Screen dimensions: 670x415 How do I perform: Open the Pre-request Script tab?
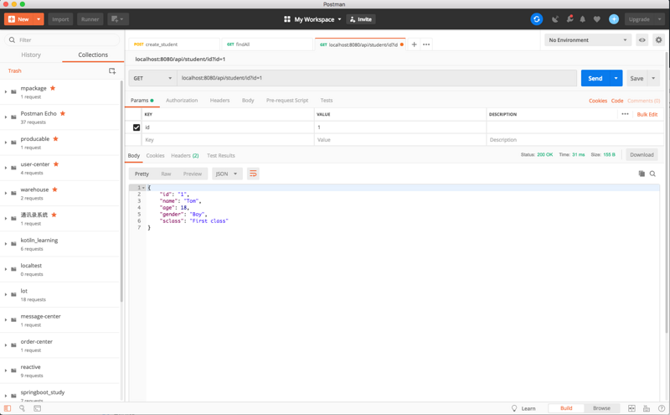click(x=287, y=101)
